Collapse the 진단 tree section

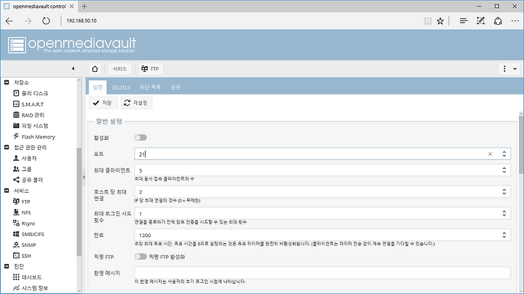(7, 266)
